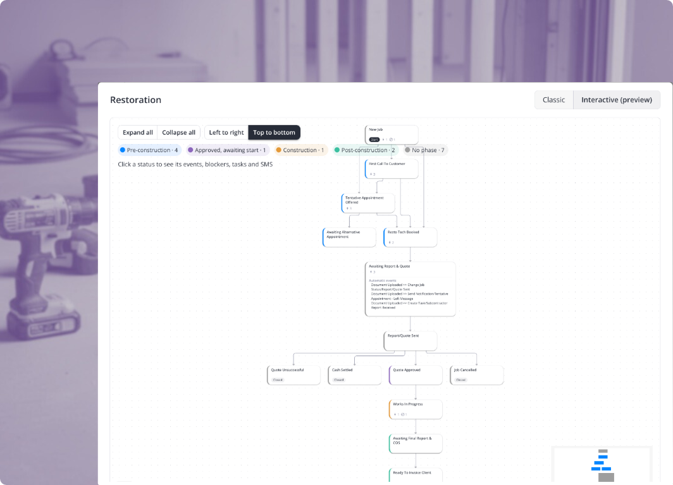
Task: Filter by No phase chip
Action: click(x=425, y=150)
